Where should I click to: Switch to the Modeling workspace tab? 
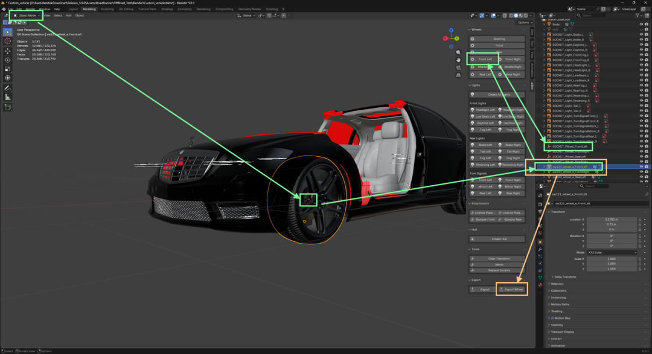[89, 9]
